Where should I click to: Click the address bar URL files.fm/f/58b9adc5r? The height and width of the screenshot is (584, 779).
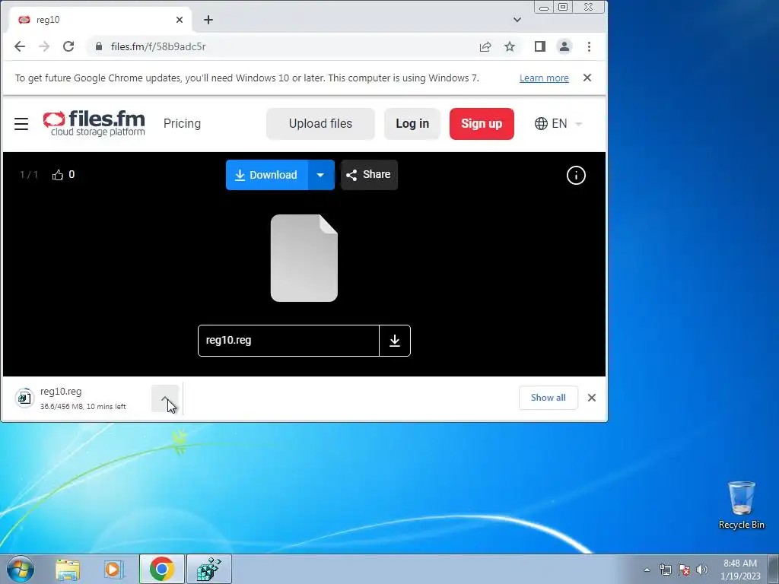158,46
